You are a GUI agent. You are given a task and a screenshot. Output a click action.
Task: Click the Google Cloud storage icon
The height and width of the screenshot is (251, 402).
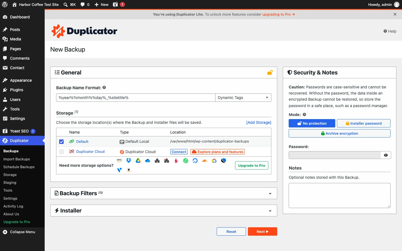pos(214,161)
